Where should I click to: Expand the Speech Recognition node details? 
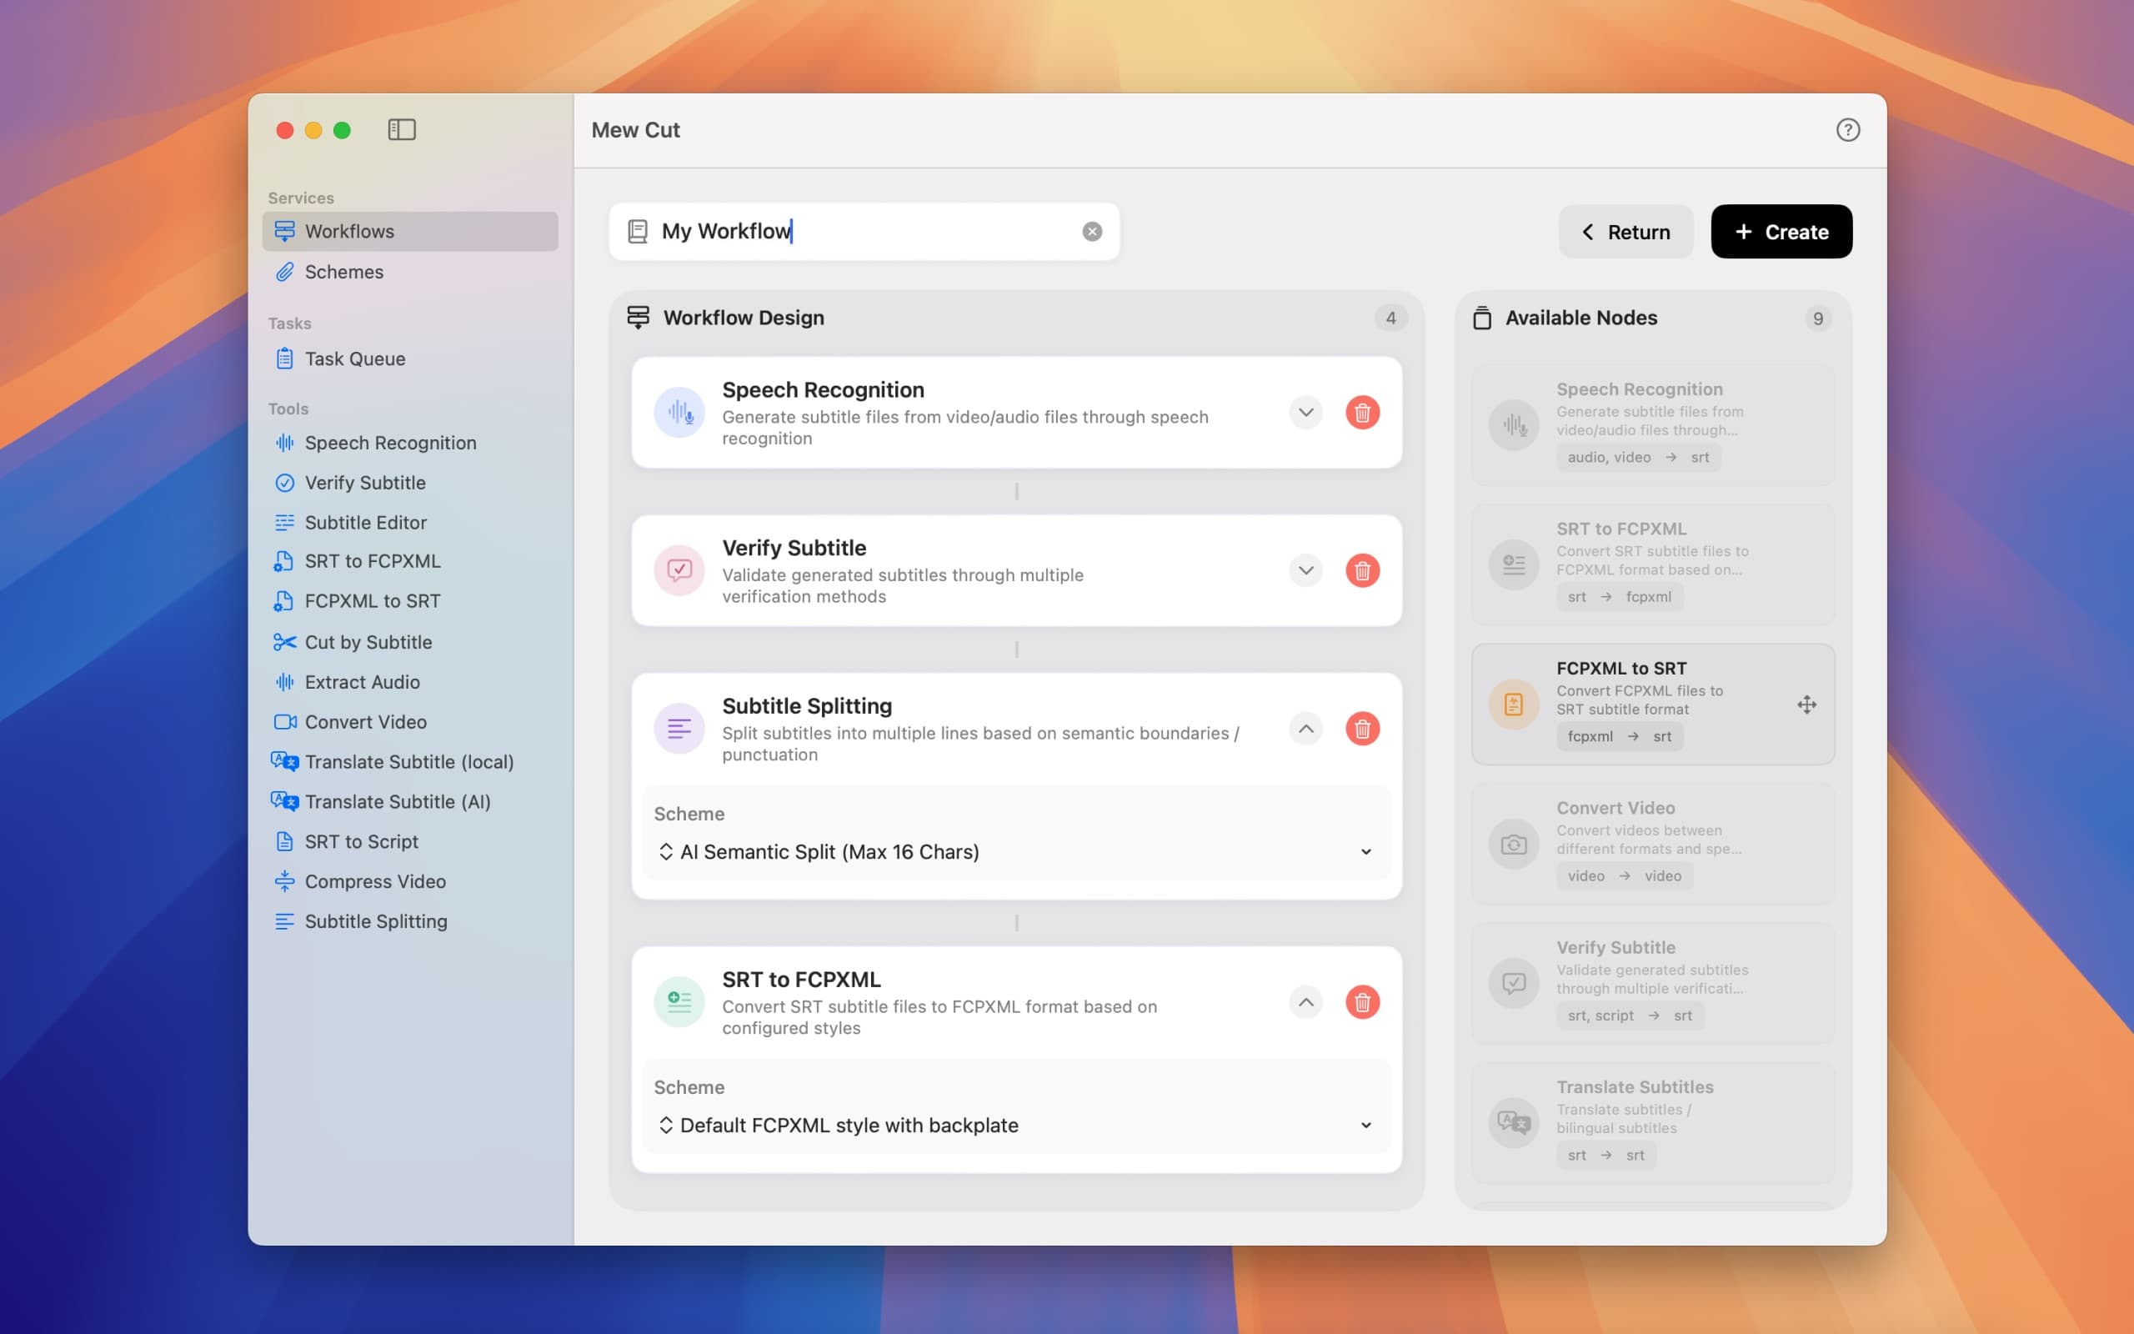coord(1306,412)
